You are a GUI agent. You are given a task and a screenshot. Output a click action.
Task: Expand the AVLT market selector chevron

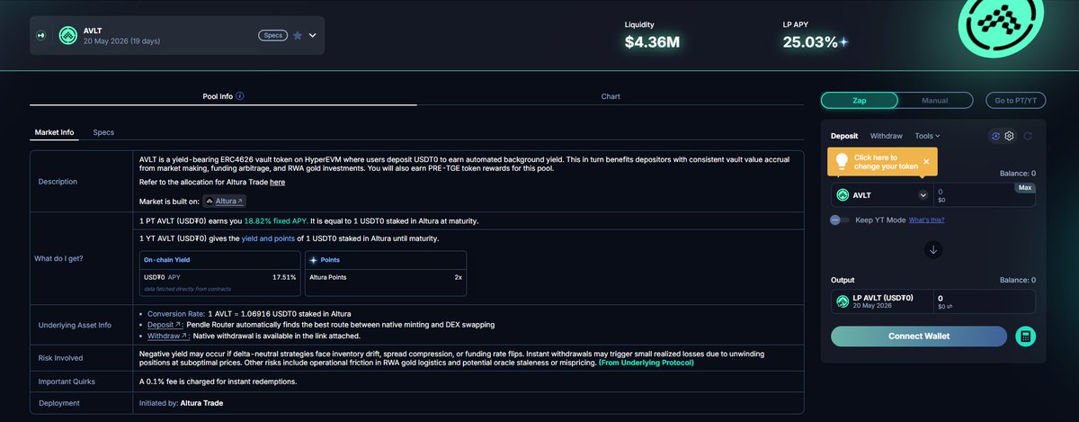tap(313, 35)
